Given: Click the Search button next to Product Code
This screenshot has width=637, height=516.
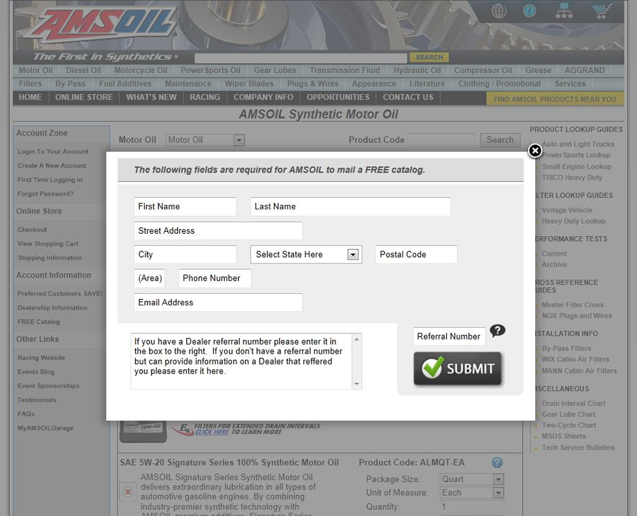Looking at the screenshot, I should point(500,140).
